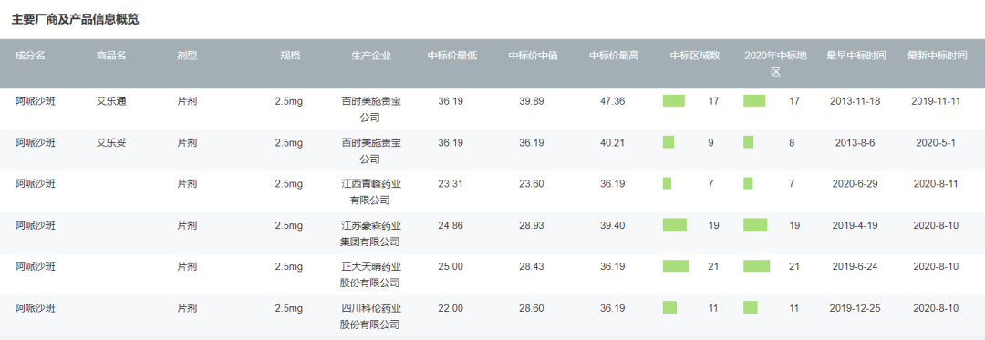Click the 39.40 highest price value
Image resolution: width=985 pixels, height=340 pixels.
(x=613, y=225)
